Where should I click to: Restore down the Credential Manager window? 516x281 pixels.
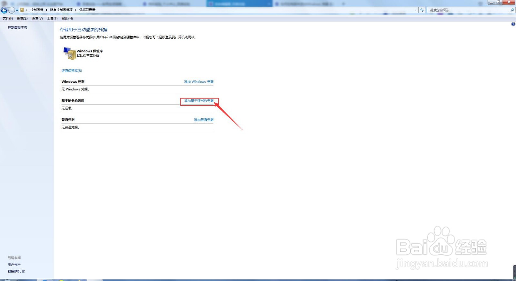pos(499,2)
